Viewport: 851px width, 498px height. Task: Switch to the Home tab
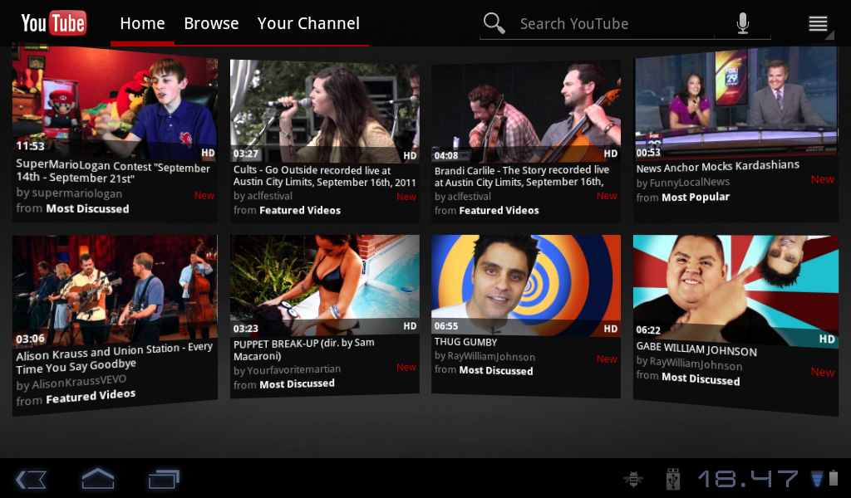tap(142, 23)
